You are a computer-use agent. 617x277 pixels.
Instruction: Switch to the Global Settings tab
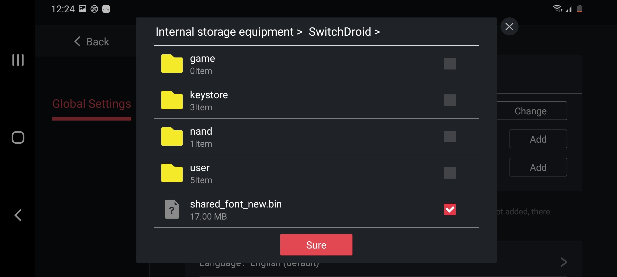[x=92, y=104]
